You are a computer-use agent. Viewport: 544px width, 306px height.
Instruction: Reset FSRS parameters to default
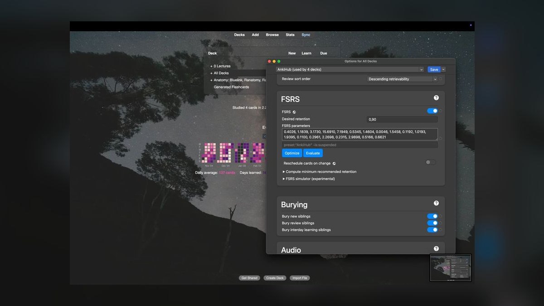[x=440, y=138]
